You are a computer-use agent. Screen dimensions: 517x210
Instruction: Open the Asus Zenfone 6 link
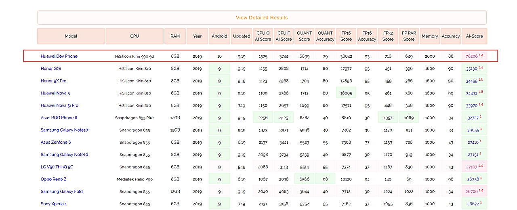click(x=56, y=142)
